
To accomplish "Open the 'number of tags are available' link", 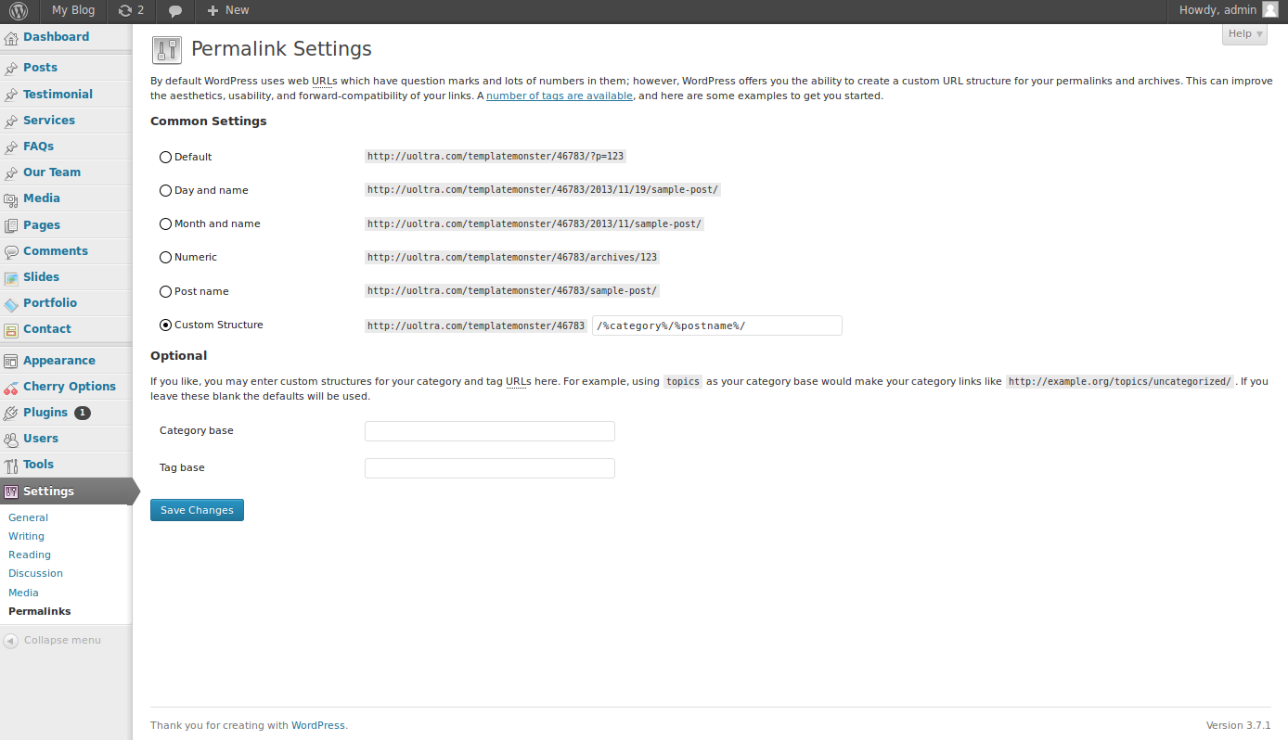I will [560, 96].
